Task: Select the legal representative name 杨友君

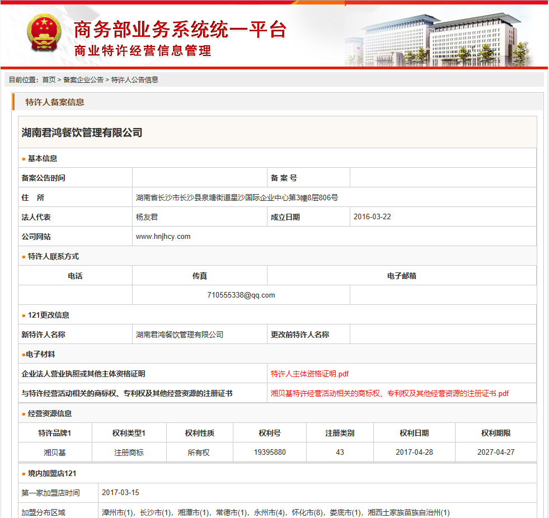Action: click(147, 217)
